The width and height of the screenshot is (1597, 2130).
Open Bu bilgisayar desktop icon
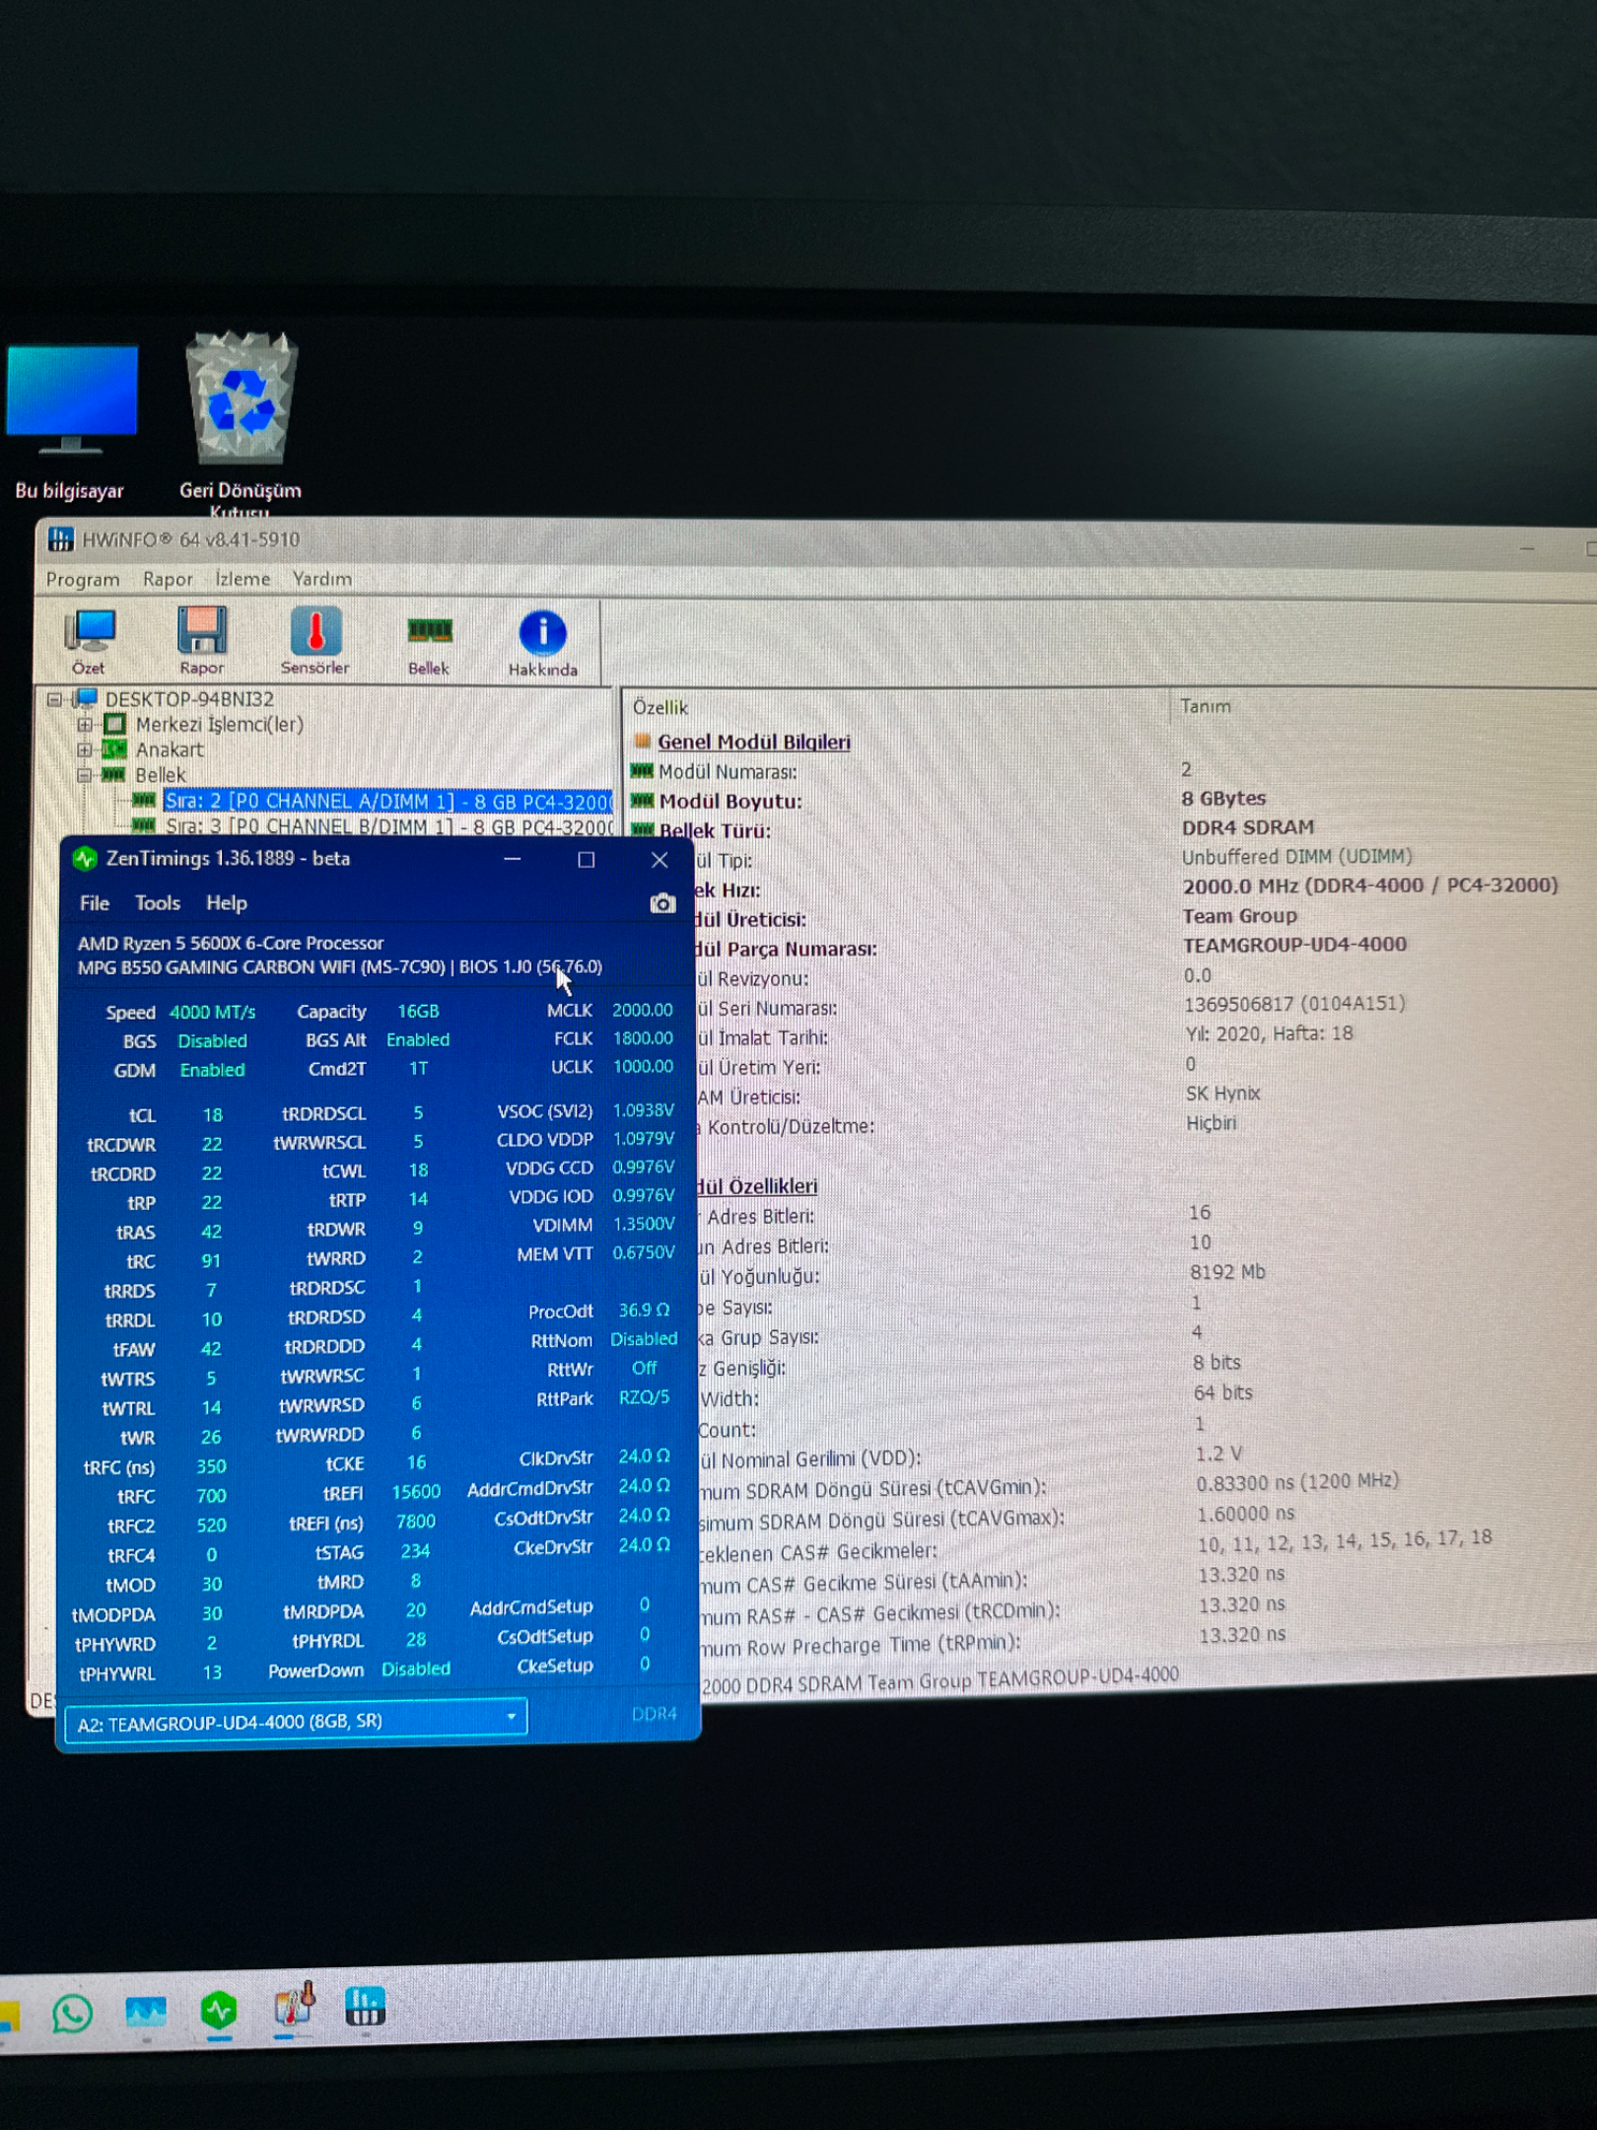click(70, 423)
